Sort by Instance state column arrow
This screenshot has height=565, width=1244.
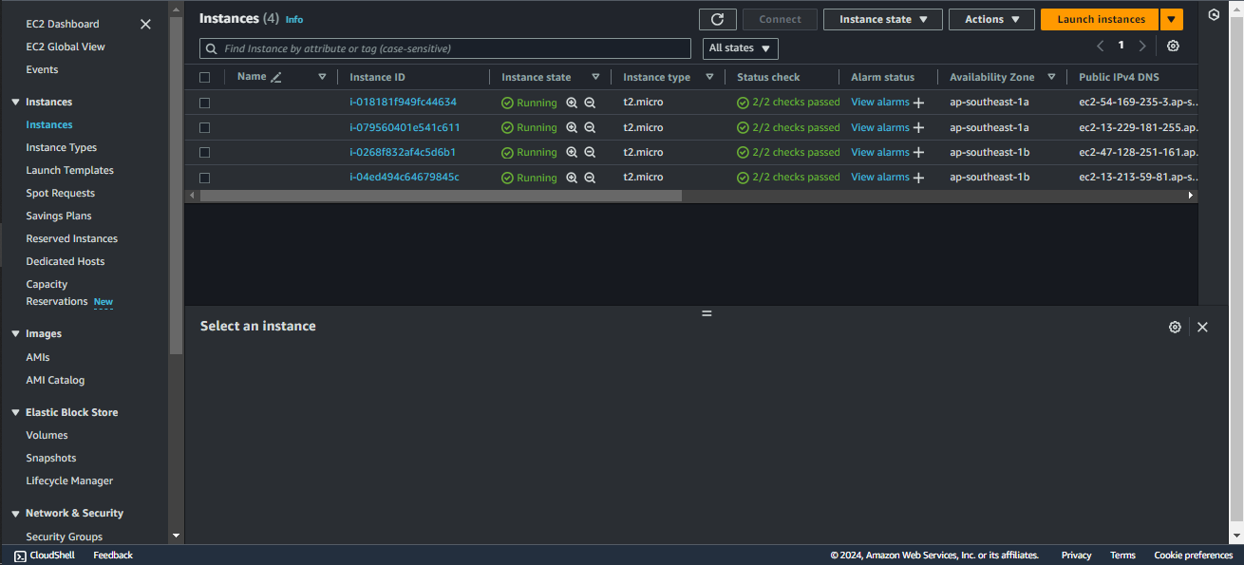pos(595,77)
